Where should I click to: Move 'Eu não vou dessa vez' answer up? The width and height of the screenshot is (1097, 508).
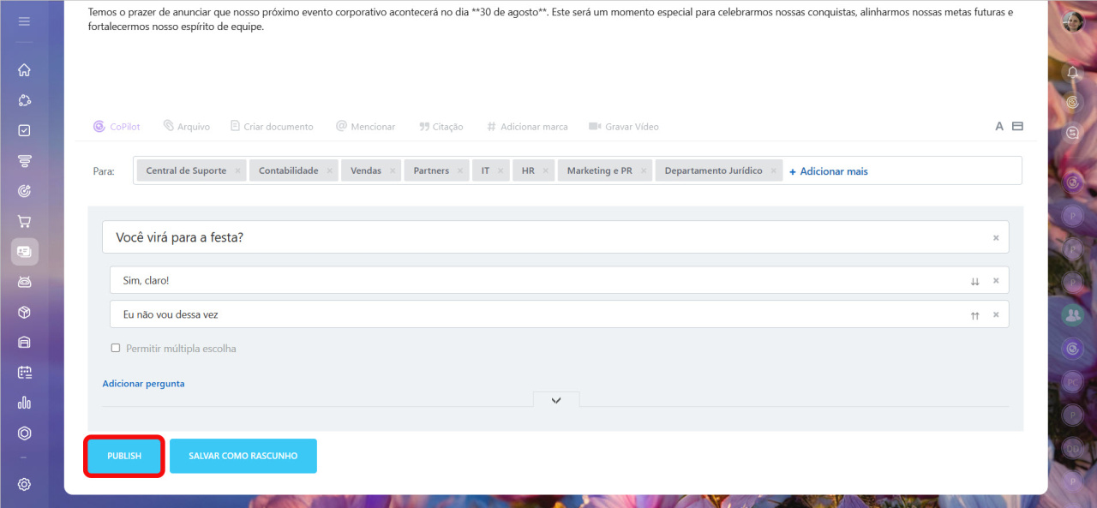(x=974, y=315)
